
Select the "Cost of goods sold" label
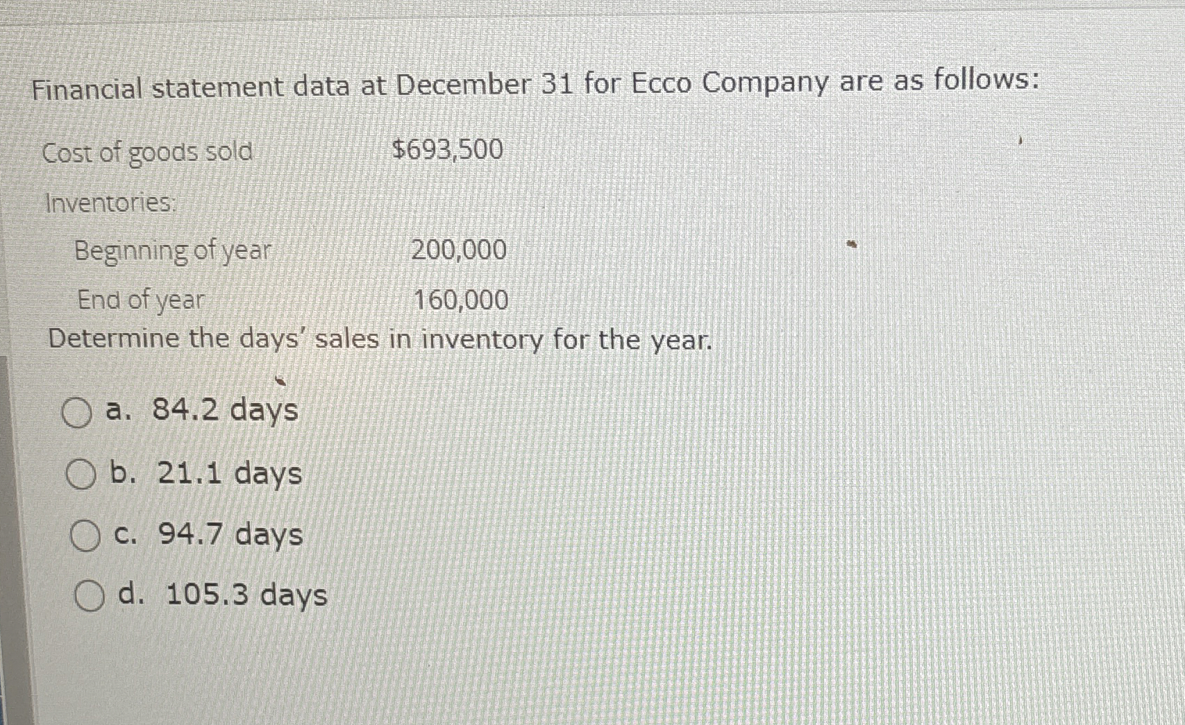pyautogui.click(x=147, y=151)
